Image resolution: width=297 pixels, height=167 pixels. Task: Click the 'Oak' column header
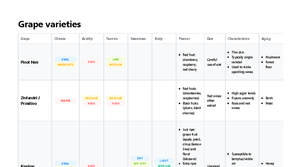[210, 39]
